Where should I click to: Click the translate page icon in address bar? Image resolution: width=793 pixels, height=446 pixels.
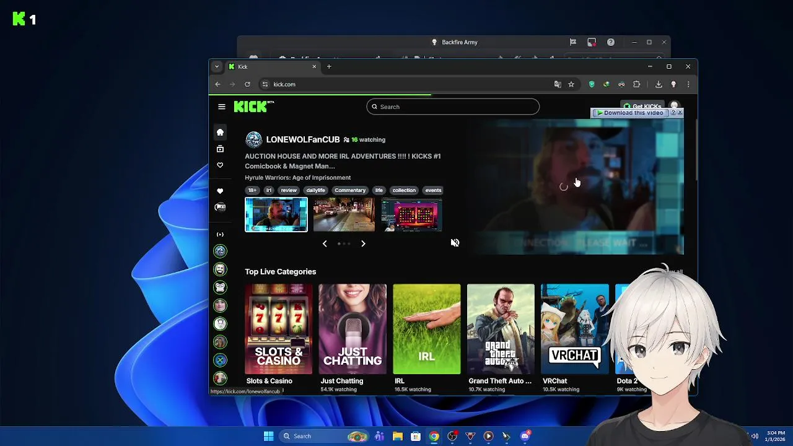pyautogui.click(x=558, y=84)
